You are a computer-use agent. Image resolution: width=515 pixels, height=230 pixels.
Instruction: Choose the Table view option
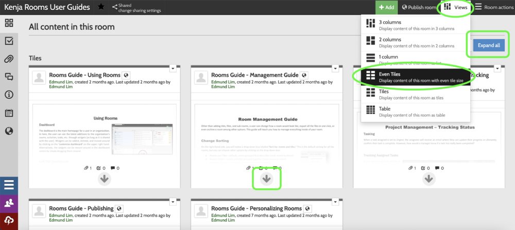[416, 111]
